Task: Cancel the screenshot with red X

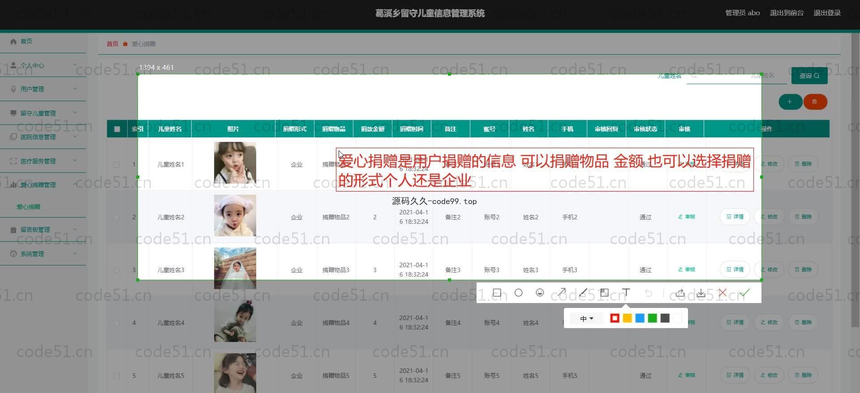Action: [722, 293]
